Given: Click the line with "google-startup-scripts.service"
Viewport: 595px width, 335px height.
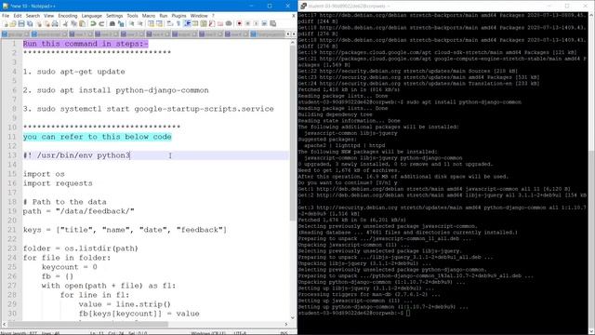Looking at the screenshot, I should (x=149, y=109).
